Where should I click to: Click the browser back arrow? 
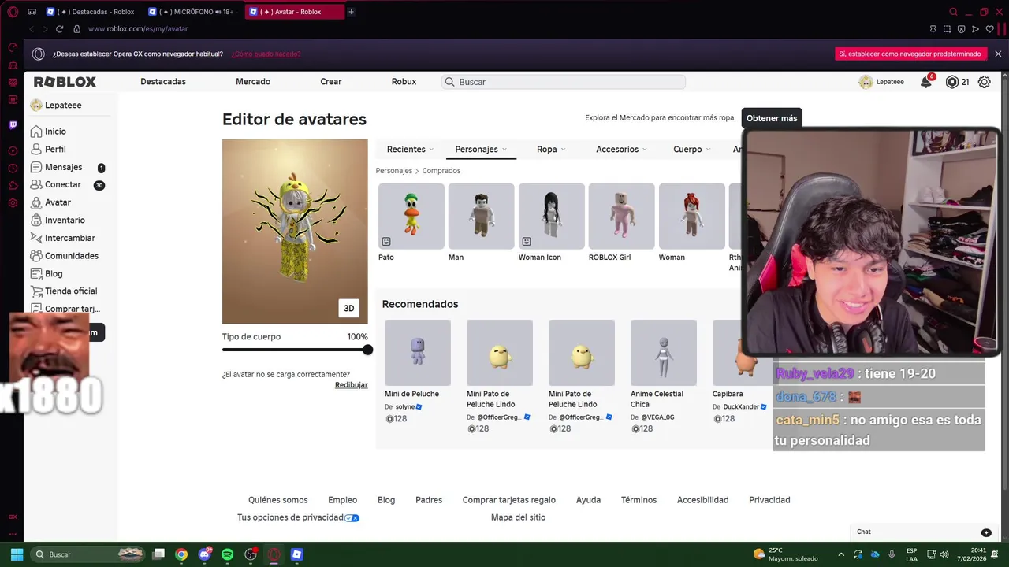coord(32,29)
